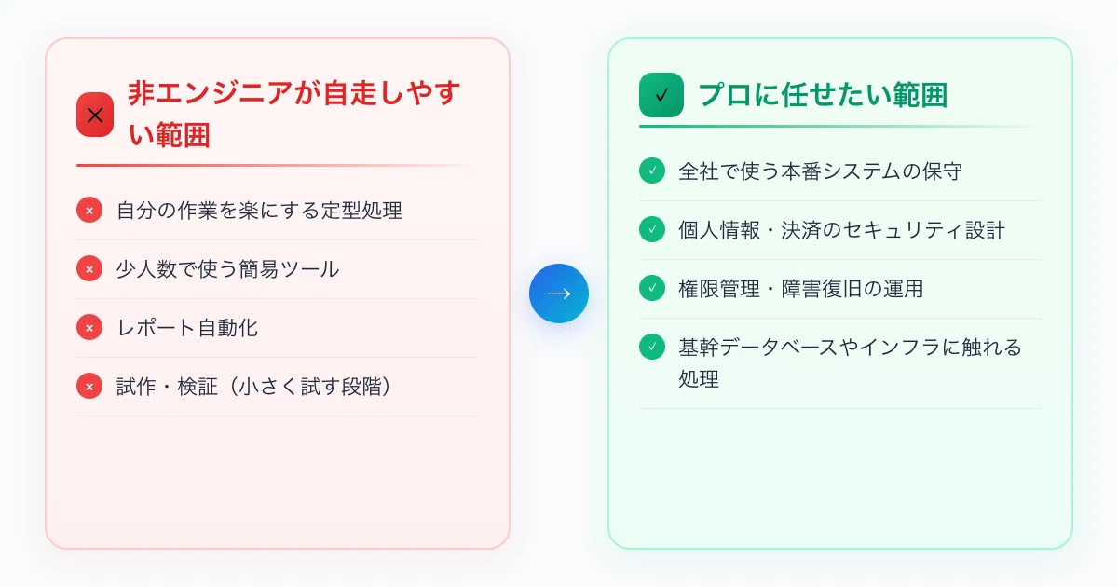The height and width of the screenshot is (587, 1118).
Task: Click red X icon beside 少人数で使う簡易ツール
Action: [89, 269]
